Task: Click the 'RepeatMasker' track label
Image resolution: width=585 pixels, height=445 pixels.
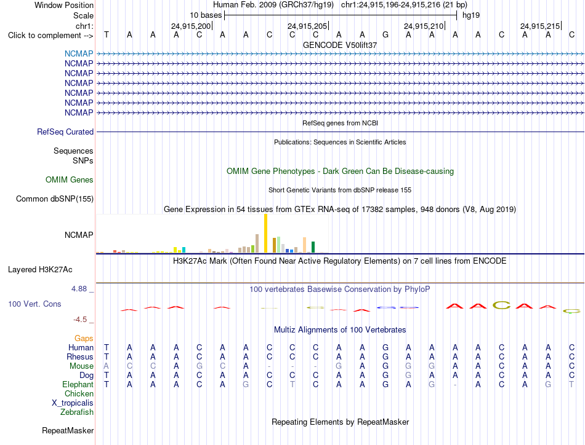Action: (68, 430)
